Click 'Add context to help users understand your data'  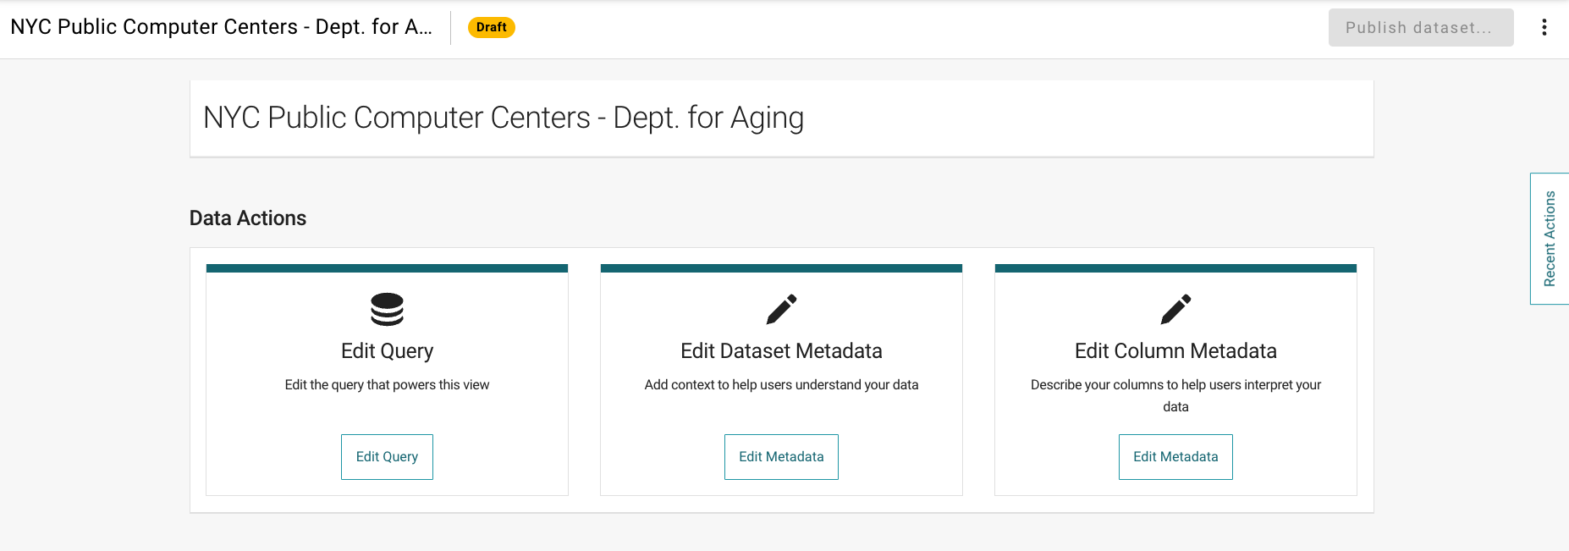781,385
